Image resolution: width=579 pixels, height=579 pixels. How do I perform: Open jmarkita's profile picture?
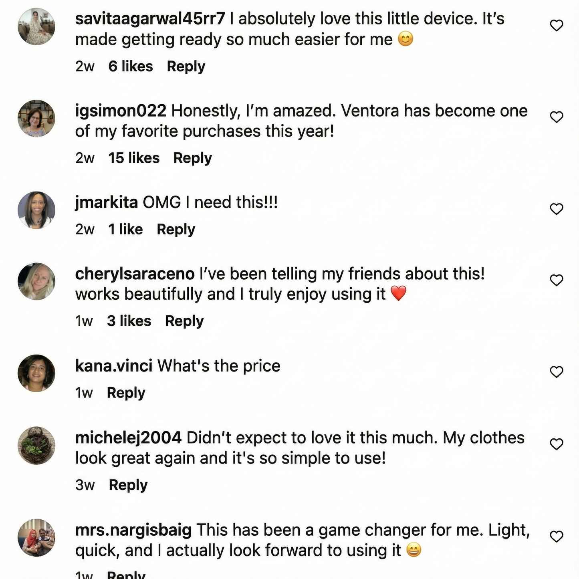coord(36,210)
